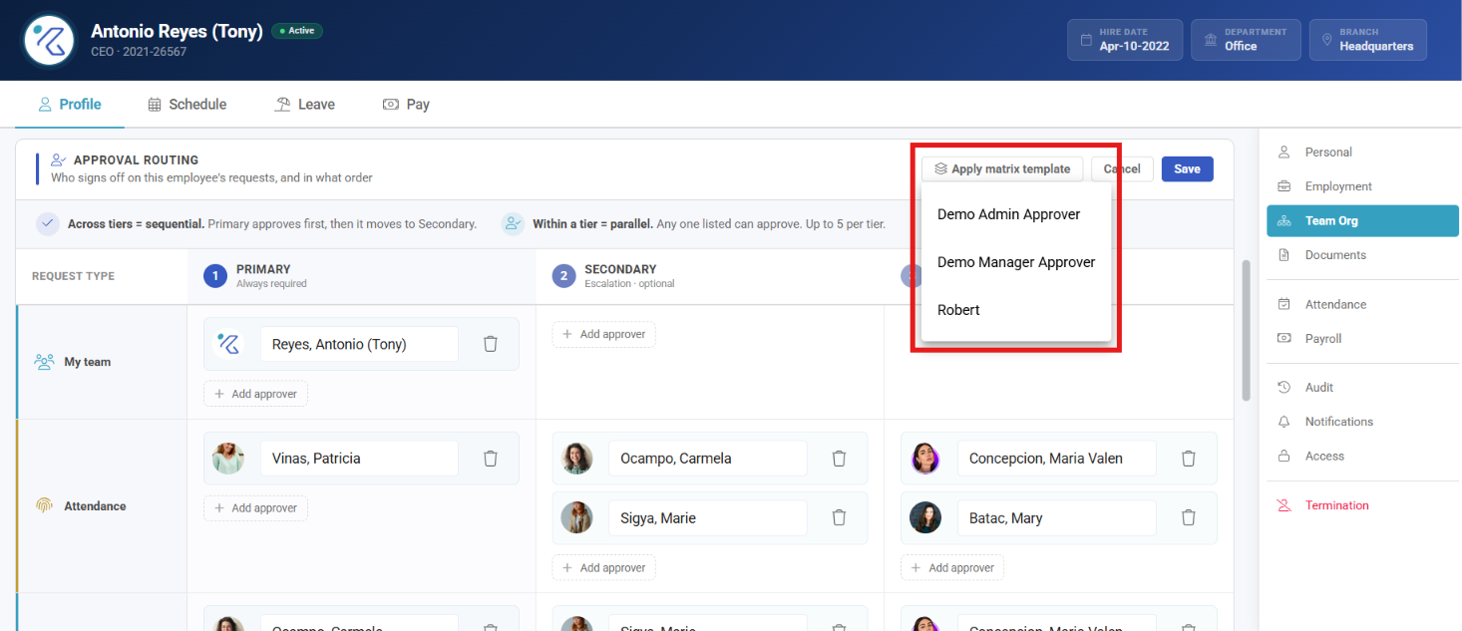Go to the Leave tab

coord(305,105)
